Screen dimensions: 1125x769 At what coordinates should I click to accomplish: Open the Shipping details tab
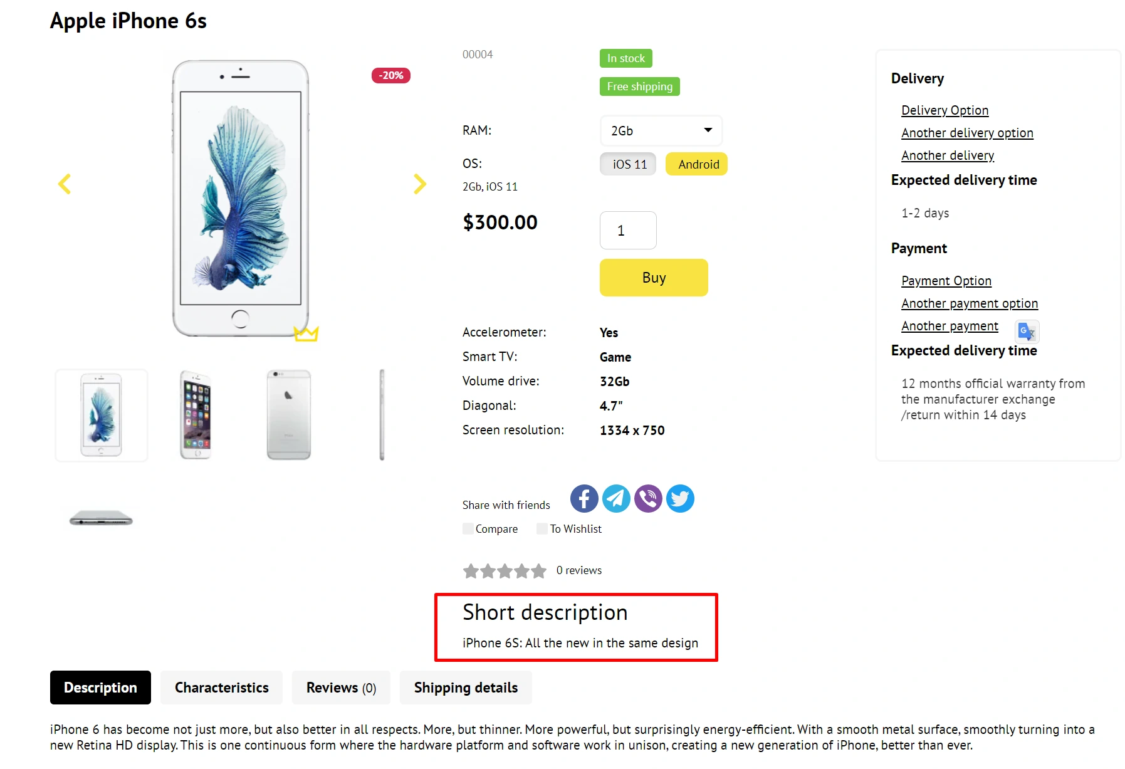(x=466, y=688)
